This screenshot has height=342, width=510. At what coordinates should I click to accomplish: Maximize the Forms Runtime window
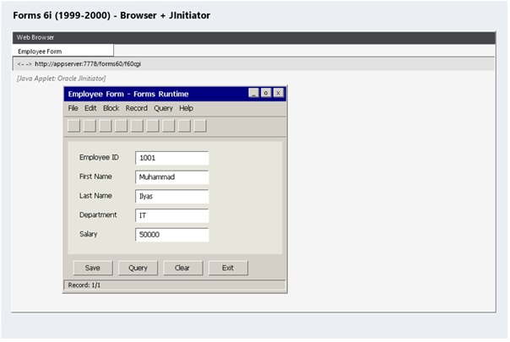pos(266,93)
